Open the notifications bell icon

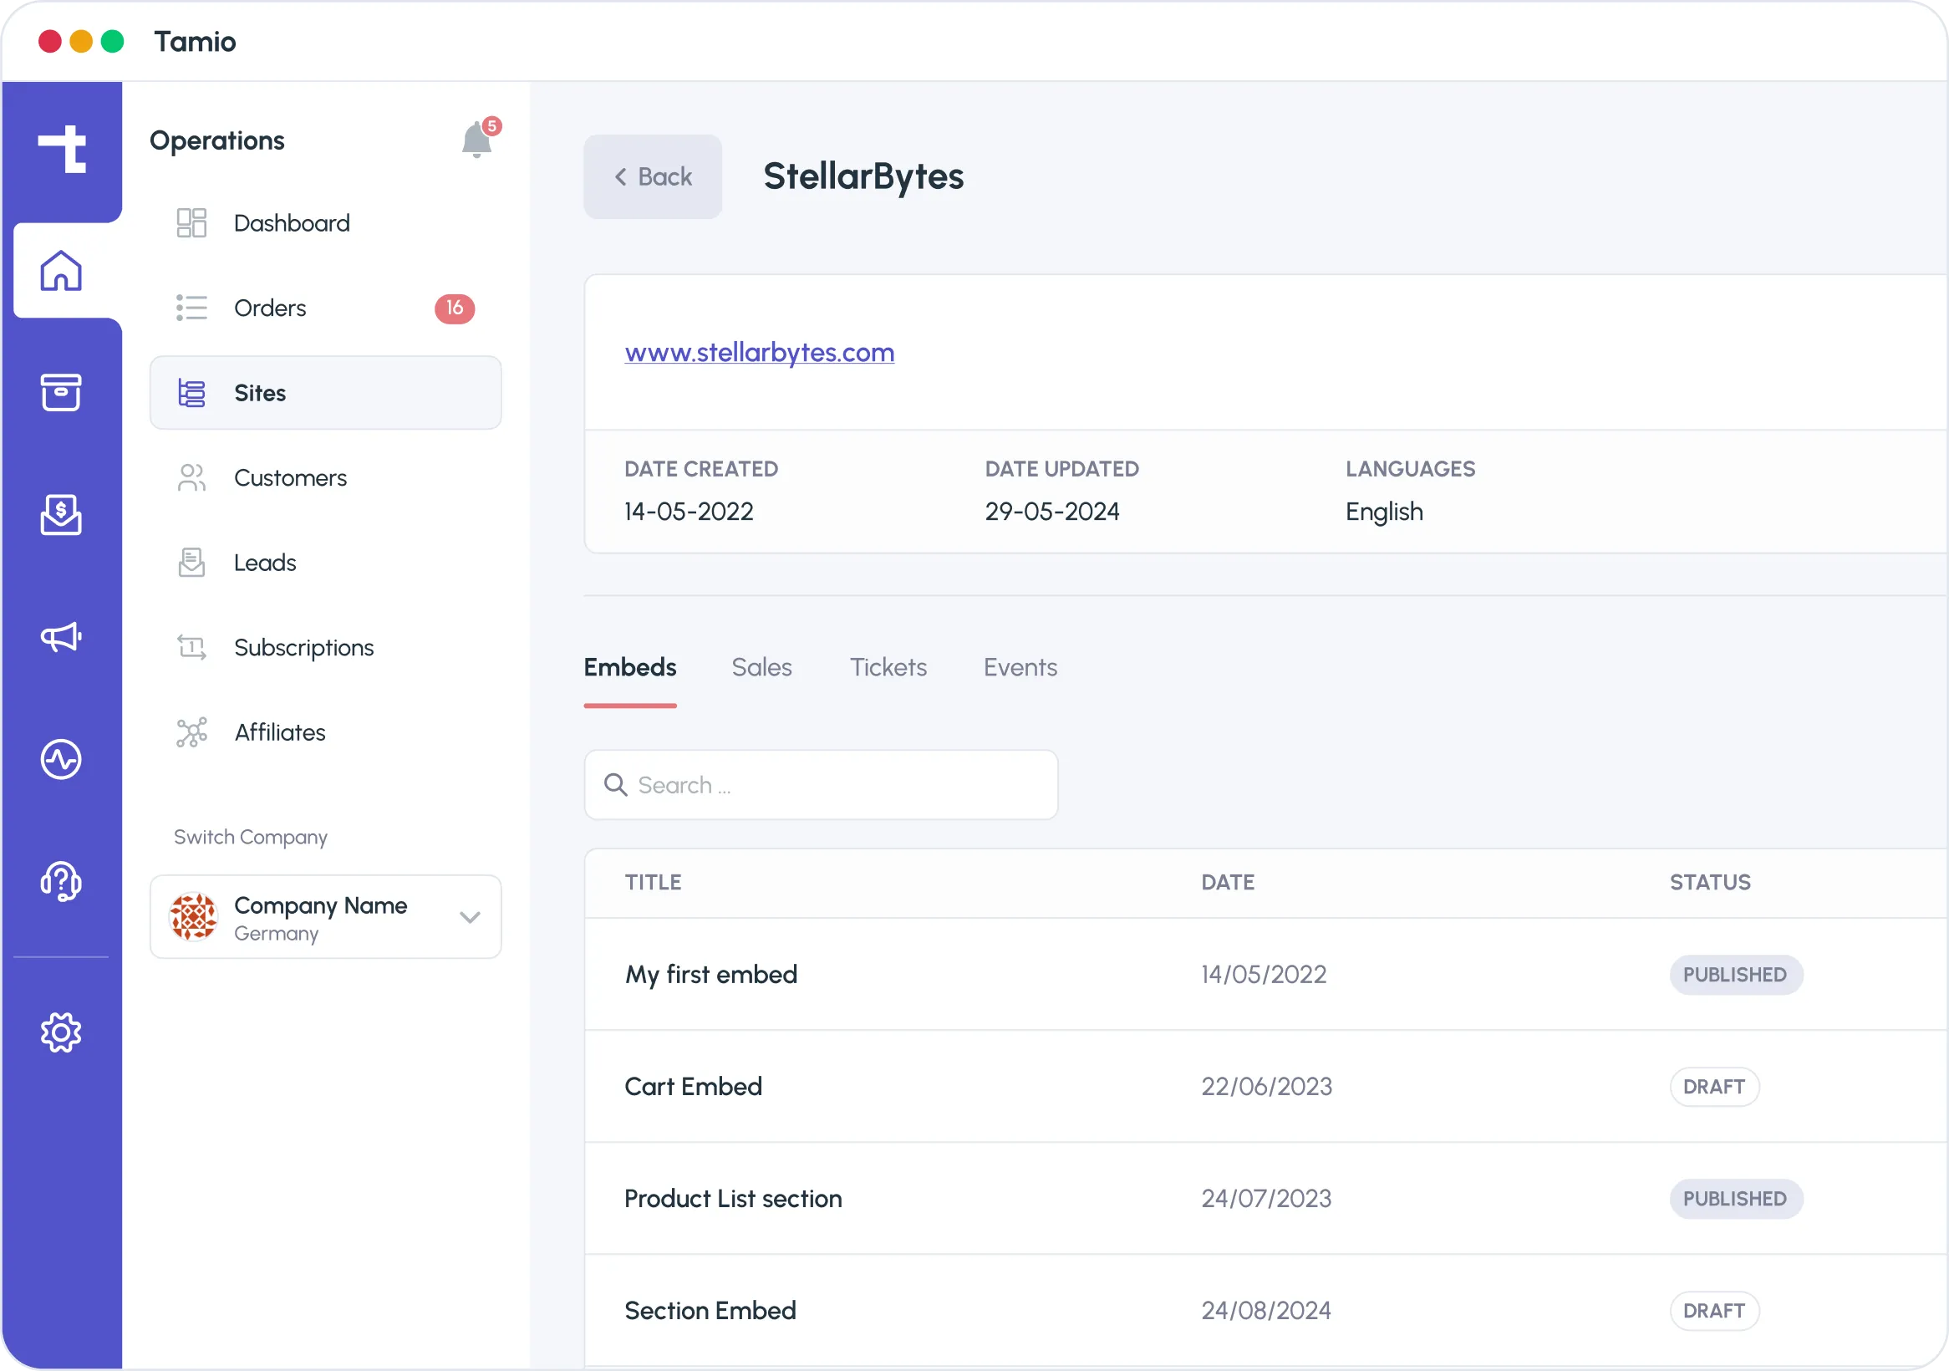click(476, 140)
